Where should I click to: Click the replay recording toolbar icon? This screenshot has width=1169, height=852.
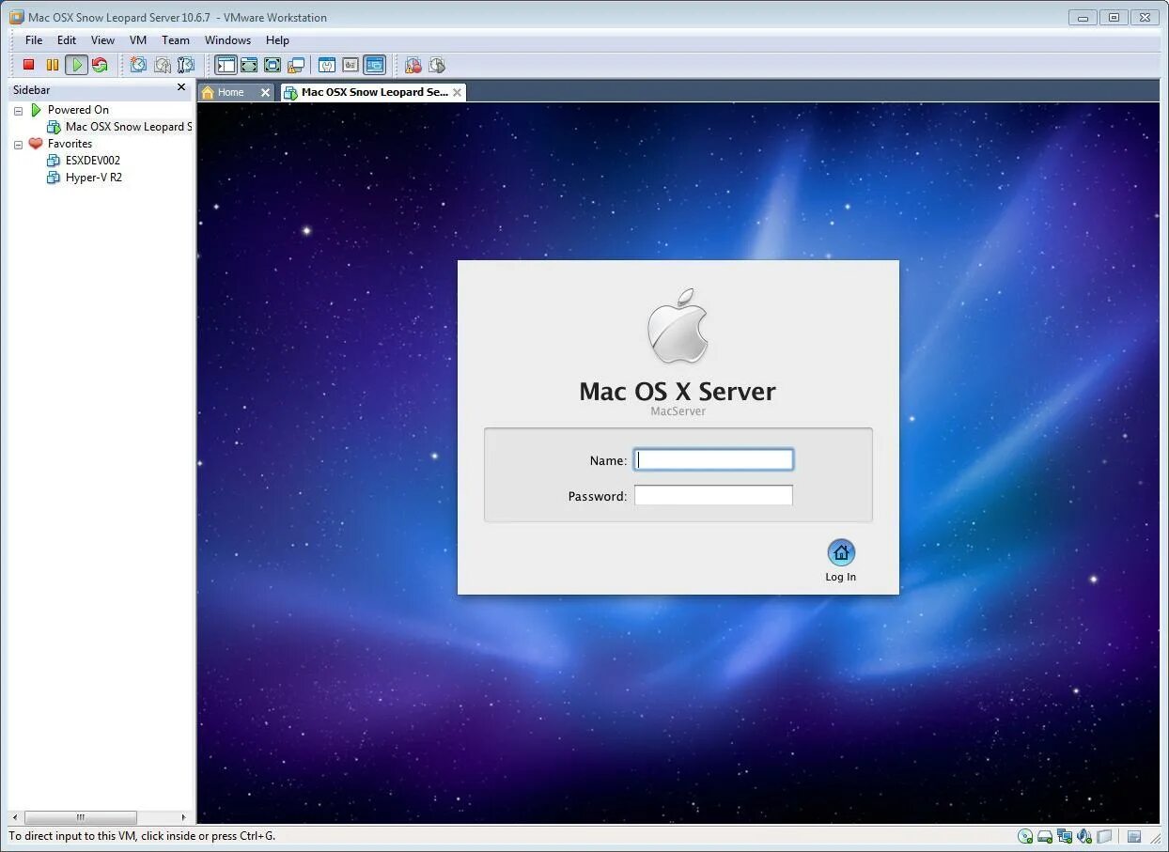437,65
